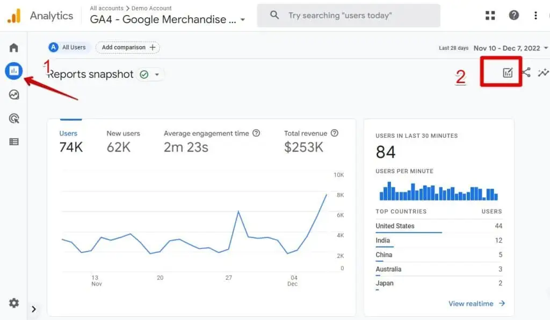Expand the Reports snapshot status dropdown
This screenshot has width=550, height=320.
click(157, 75)
